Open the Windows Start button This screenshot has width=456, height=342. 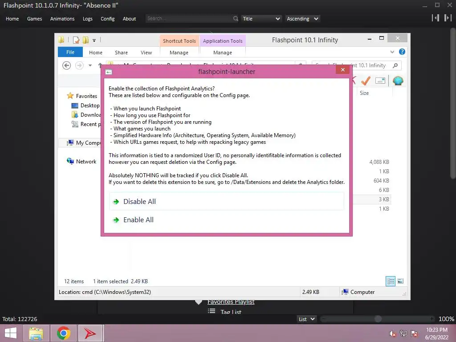(11, 333)
